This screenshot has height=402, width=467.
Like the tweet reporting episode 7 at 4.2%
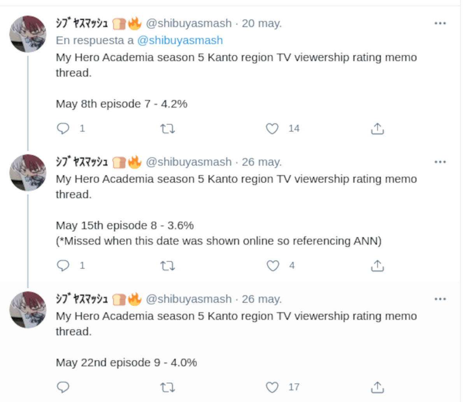click(273, 128)
